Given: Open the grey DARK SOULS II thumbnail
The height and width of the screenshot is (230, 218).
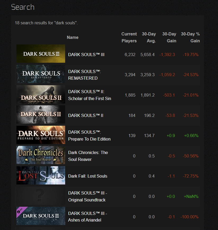Looking at the screenshot, I should pyautogui.click(x=41, y=114).
